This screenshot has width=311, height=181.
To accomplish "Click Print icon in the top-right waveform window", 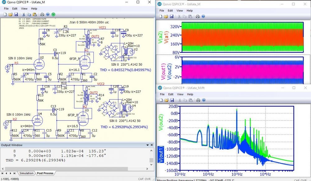I will [x=197, y=16].
